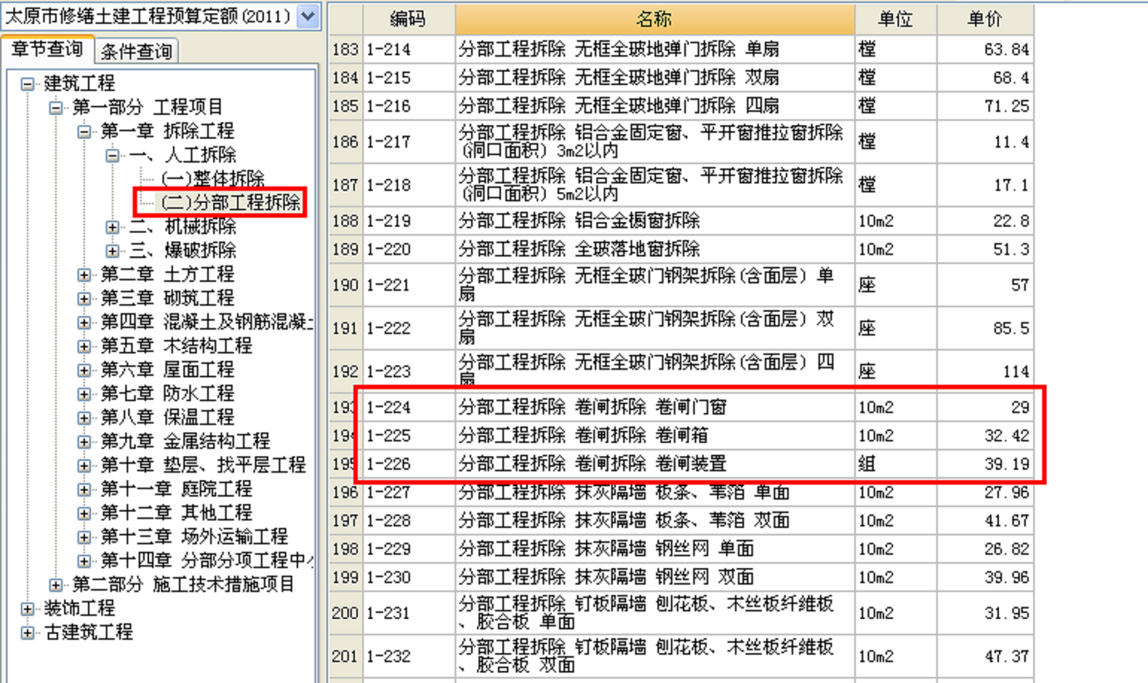Select 装饰工程 label in tree
The width and height of the screenshot is (1148, 683).
coord(79,609)
